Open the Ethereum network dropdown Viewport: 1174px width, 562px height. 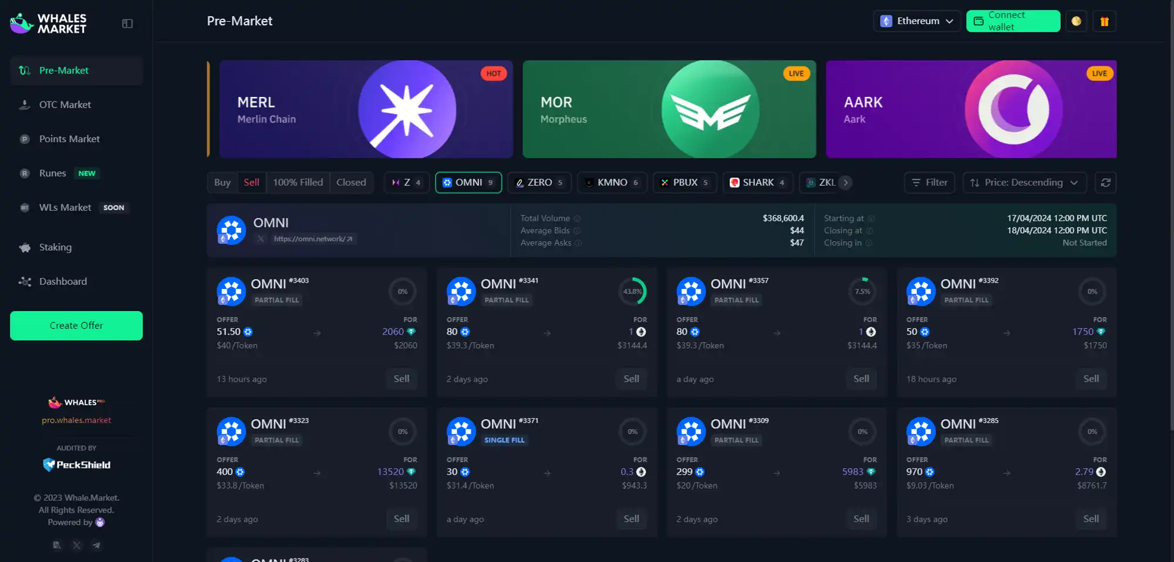click(916, 21)
